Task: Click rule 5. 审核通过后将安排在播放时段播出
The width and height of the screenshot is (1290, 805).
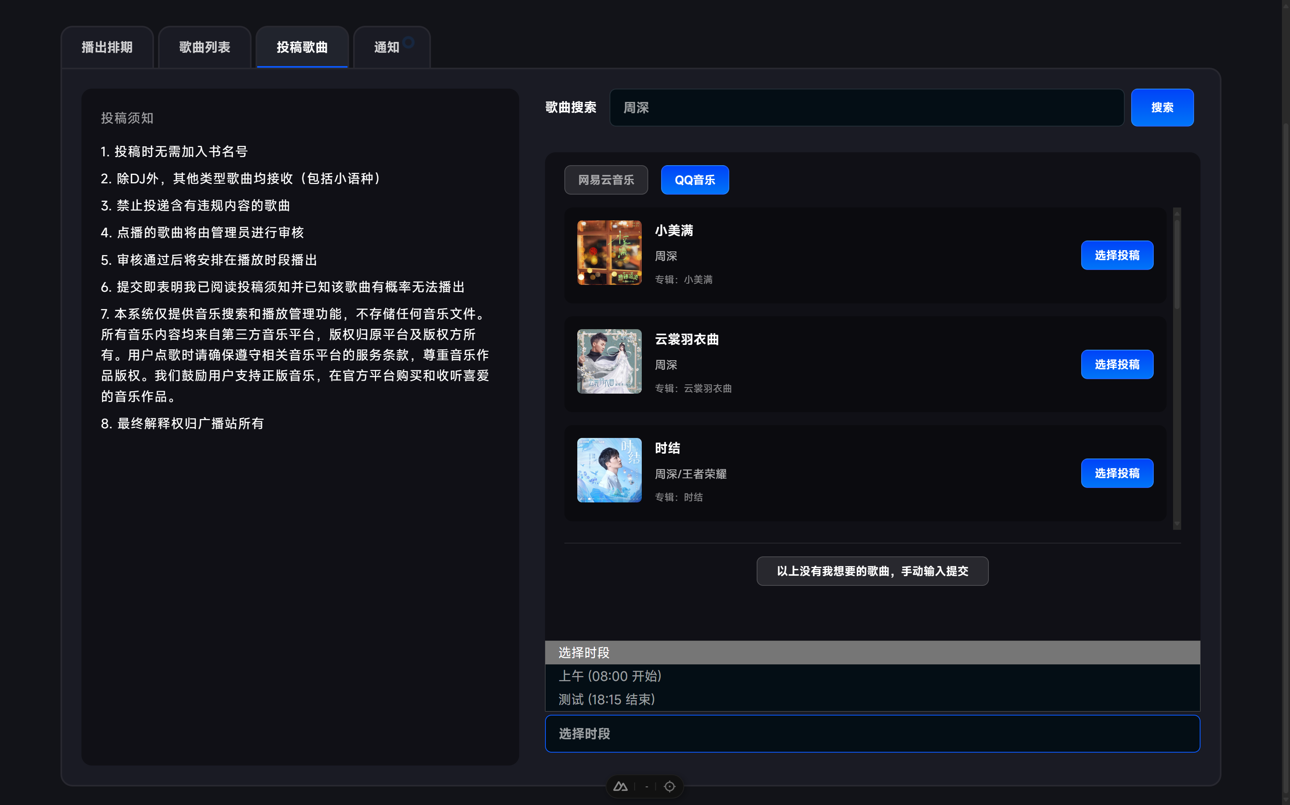Action: (209, 260)
